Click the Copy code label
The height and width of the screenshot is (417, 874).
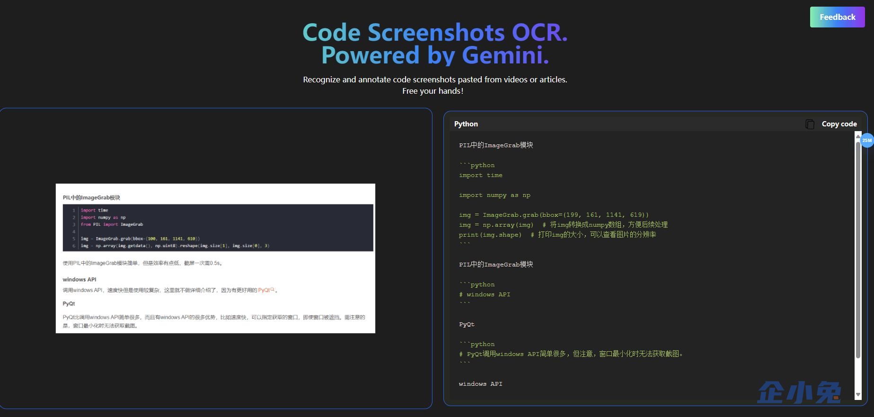(839, 124)
